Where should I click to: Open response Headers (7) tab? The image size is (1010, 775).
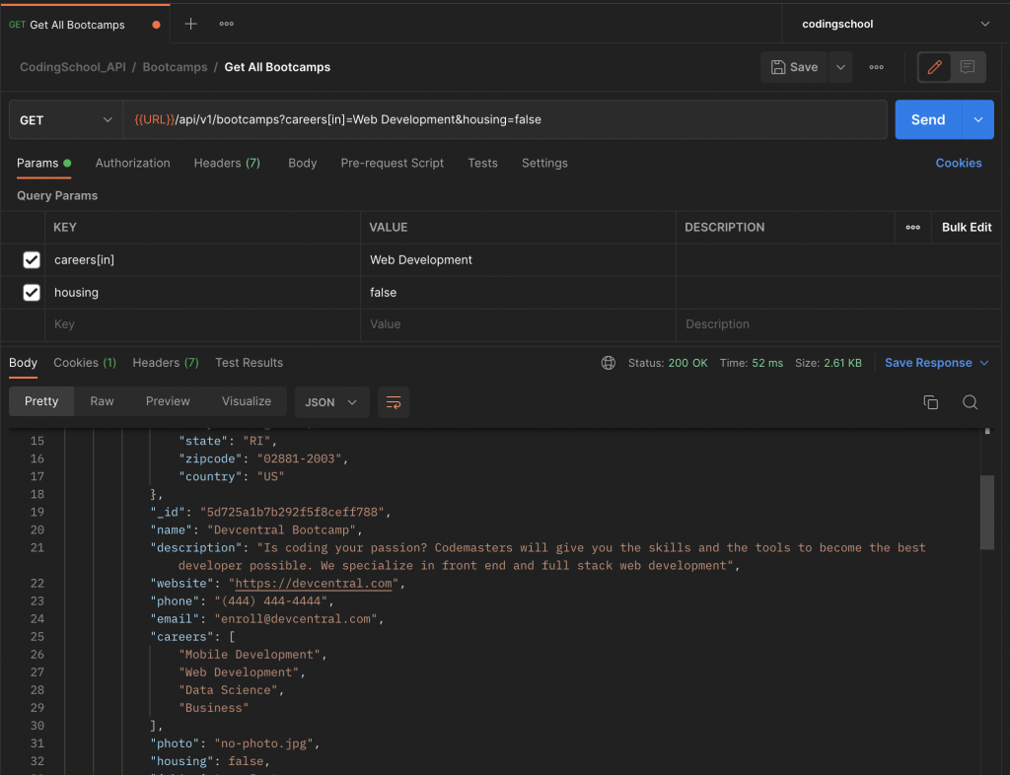pos(166,363)
